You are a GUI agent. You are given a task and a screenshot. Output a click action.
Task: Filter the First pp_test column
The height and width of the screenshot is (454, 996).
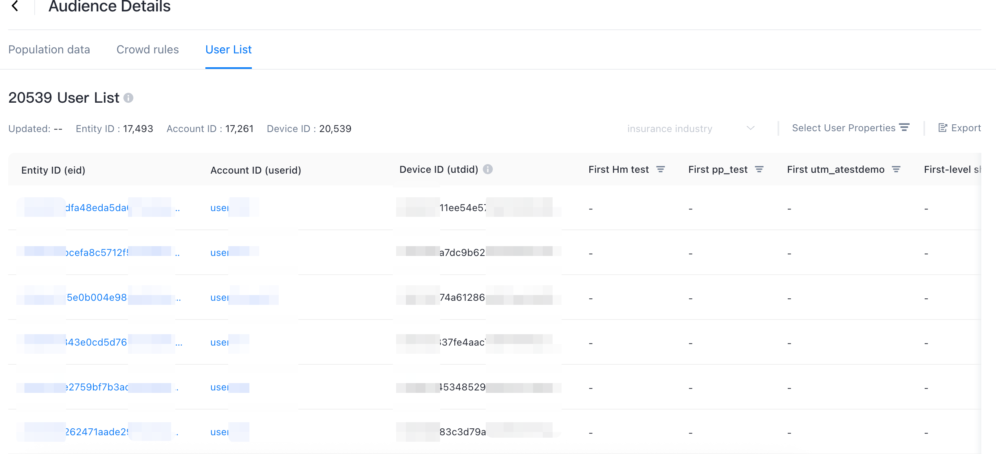tap(759, 169)
